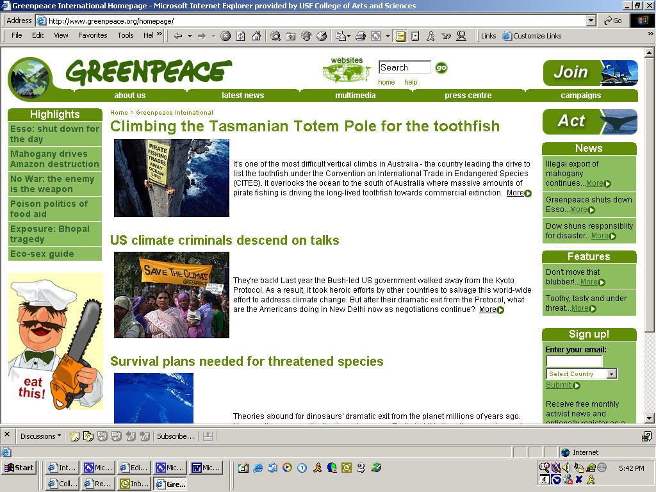Viewport: 656px width, 492px height.
Task: Click in the site Search text field
Action: pos(405,67)
